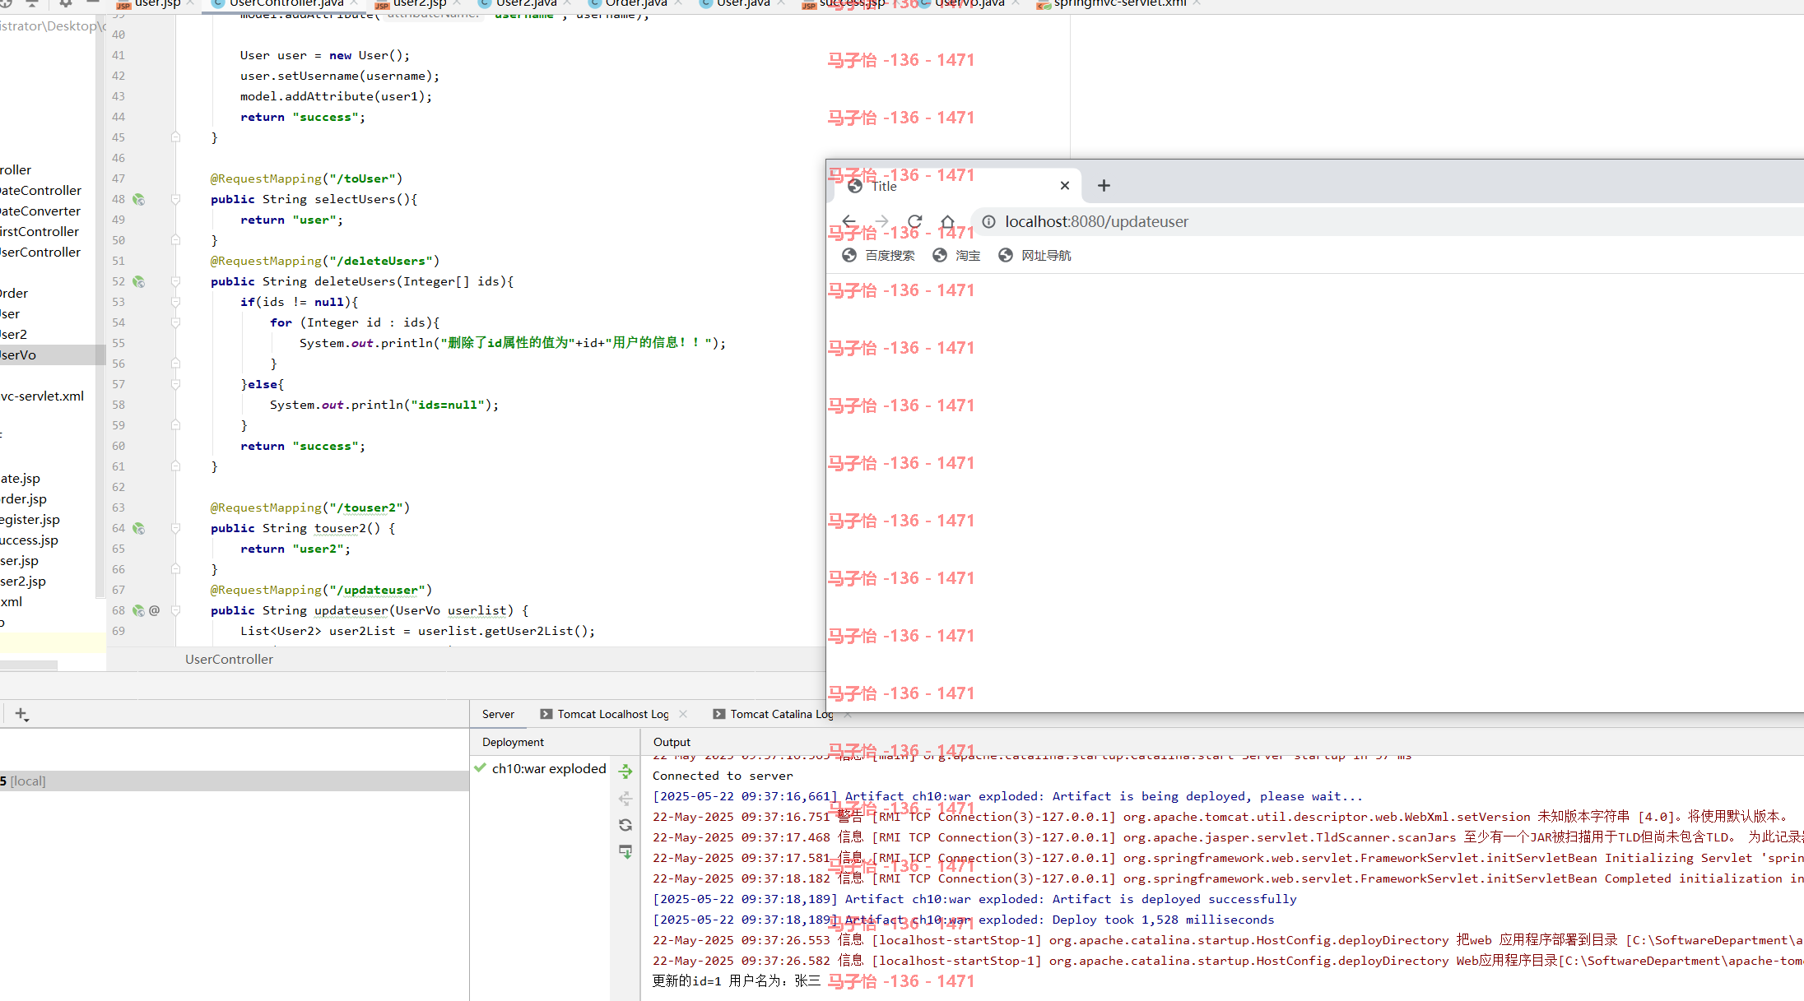Open the user.jsp editor tab
This screenshot has height=1001, width=1804.
pos(156,4)
